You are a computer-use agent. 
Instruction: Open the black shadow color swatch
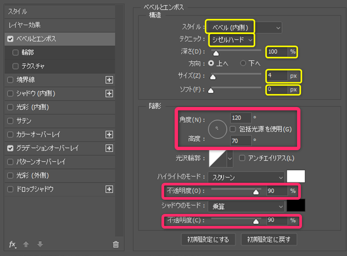tap(296, 205)
